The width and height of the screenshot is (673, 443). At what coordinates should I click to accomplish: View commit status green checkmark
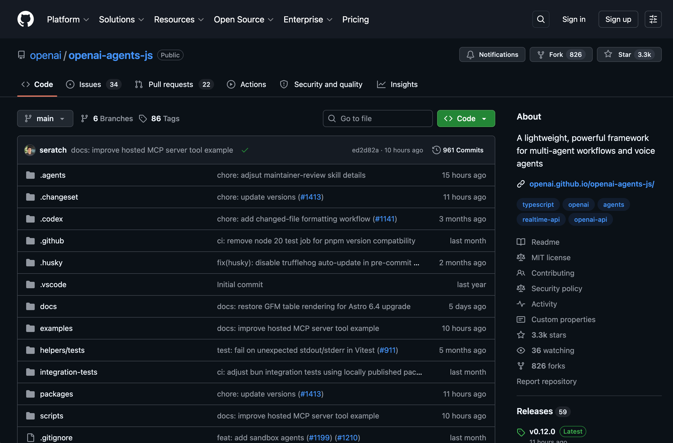click(x=245, y=150)
